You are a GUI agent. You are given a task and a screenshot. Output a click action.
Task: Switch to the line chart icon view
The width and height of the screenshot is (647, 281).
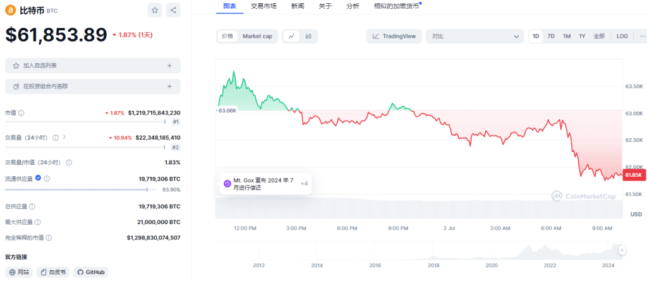click(291, 36)
